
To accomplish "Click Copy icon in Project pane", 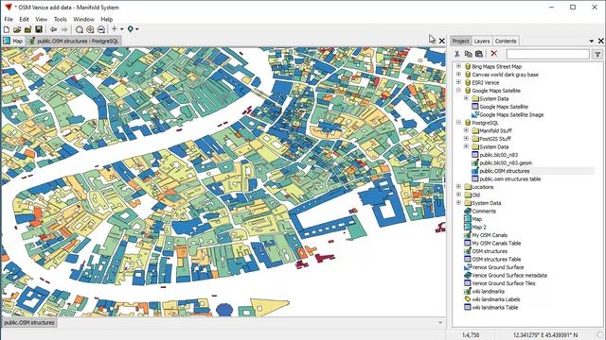I will pyautogui.click(x=468, y=54).
